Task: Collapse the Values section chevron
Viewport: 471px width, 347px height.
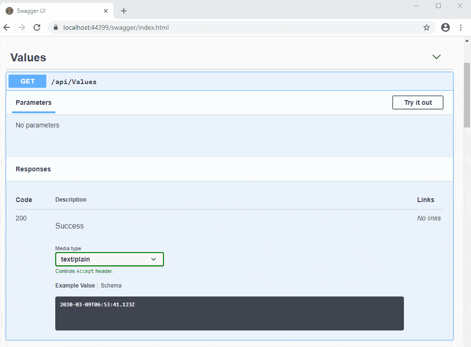Action: pyautogui.click(x=436, y=57)
